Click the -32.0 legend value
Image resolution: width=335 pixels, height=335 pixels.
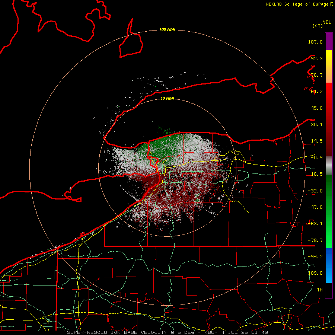coord(315,191)
